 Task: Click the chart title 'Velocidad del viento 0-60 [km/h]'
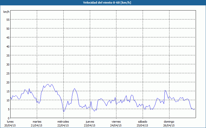tap(103, 3)
